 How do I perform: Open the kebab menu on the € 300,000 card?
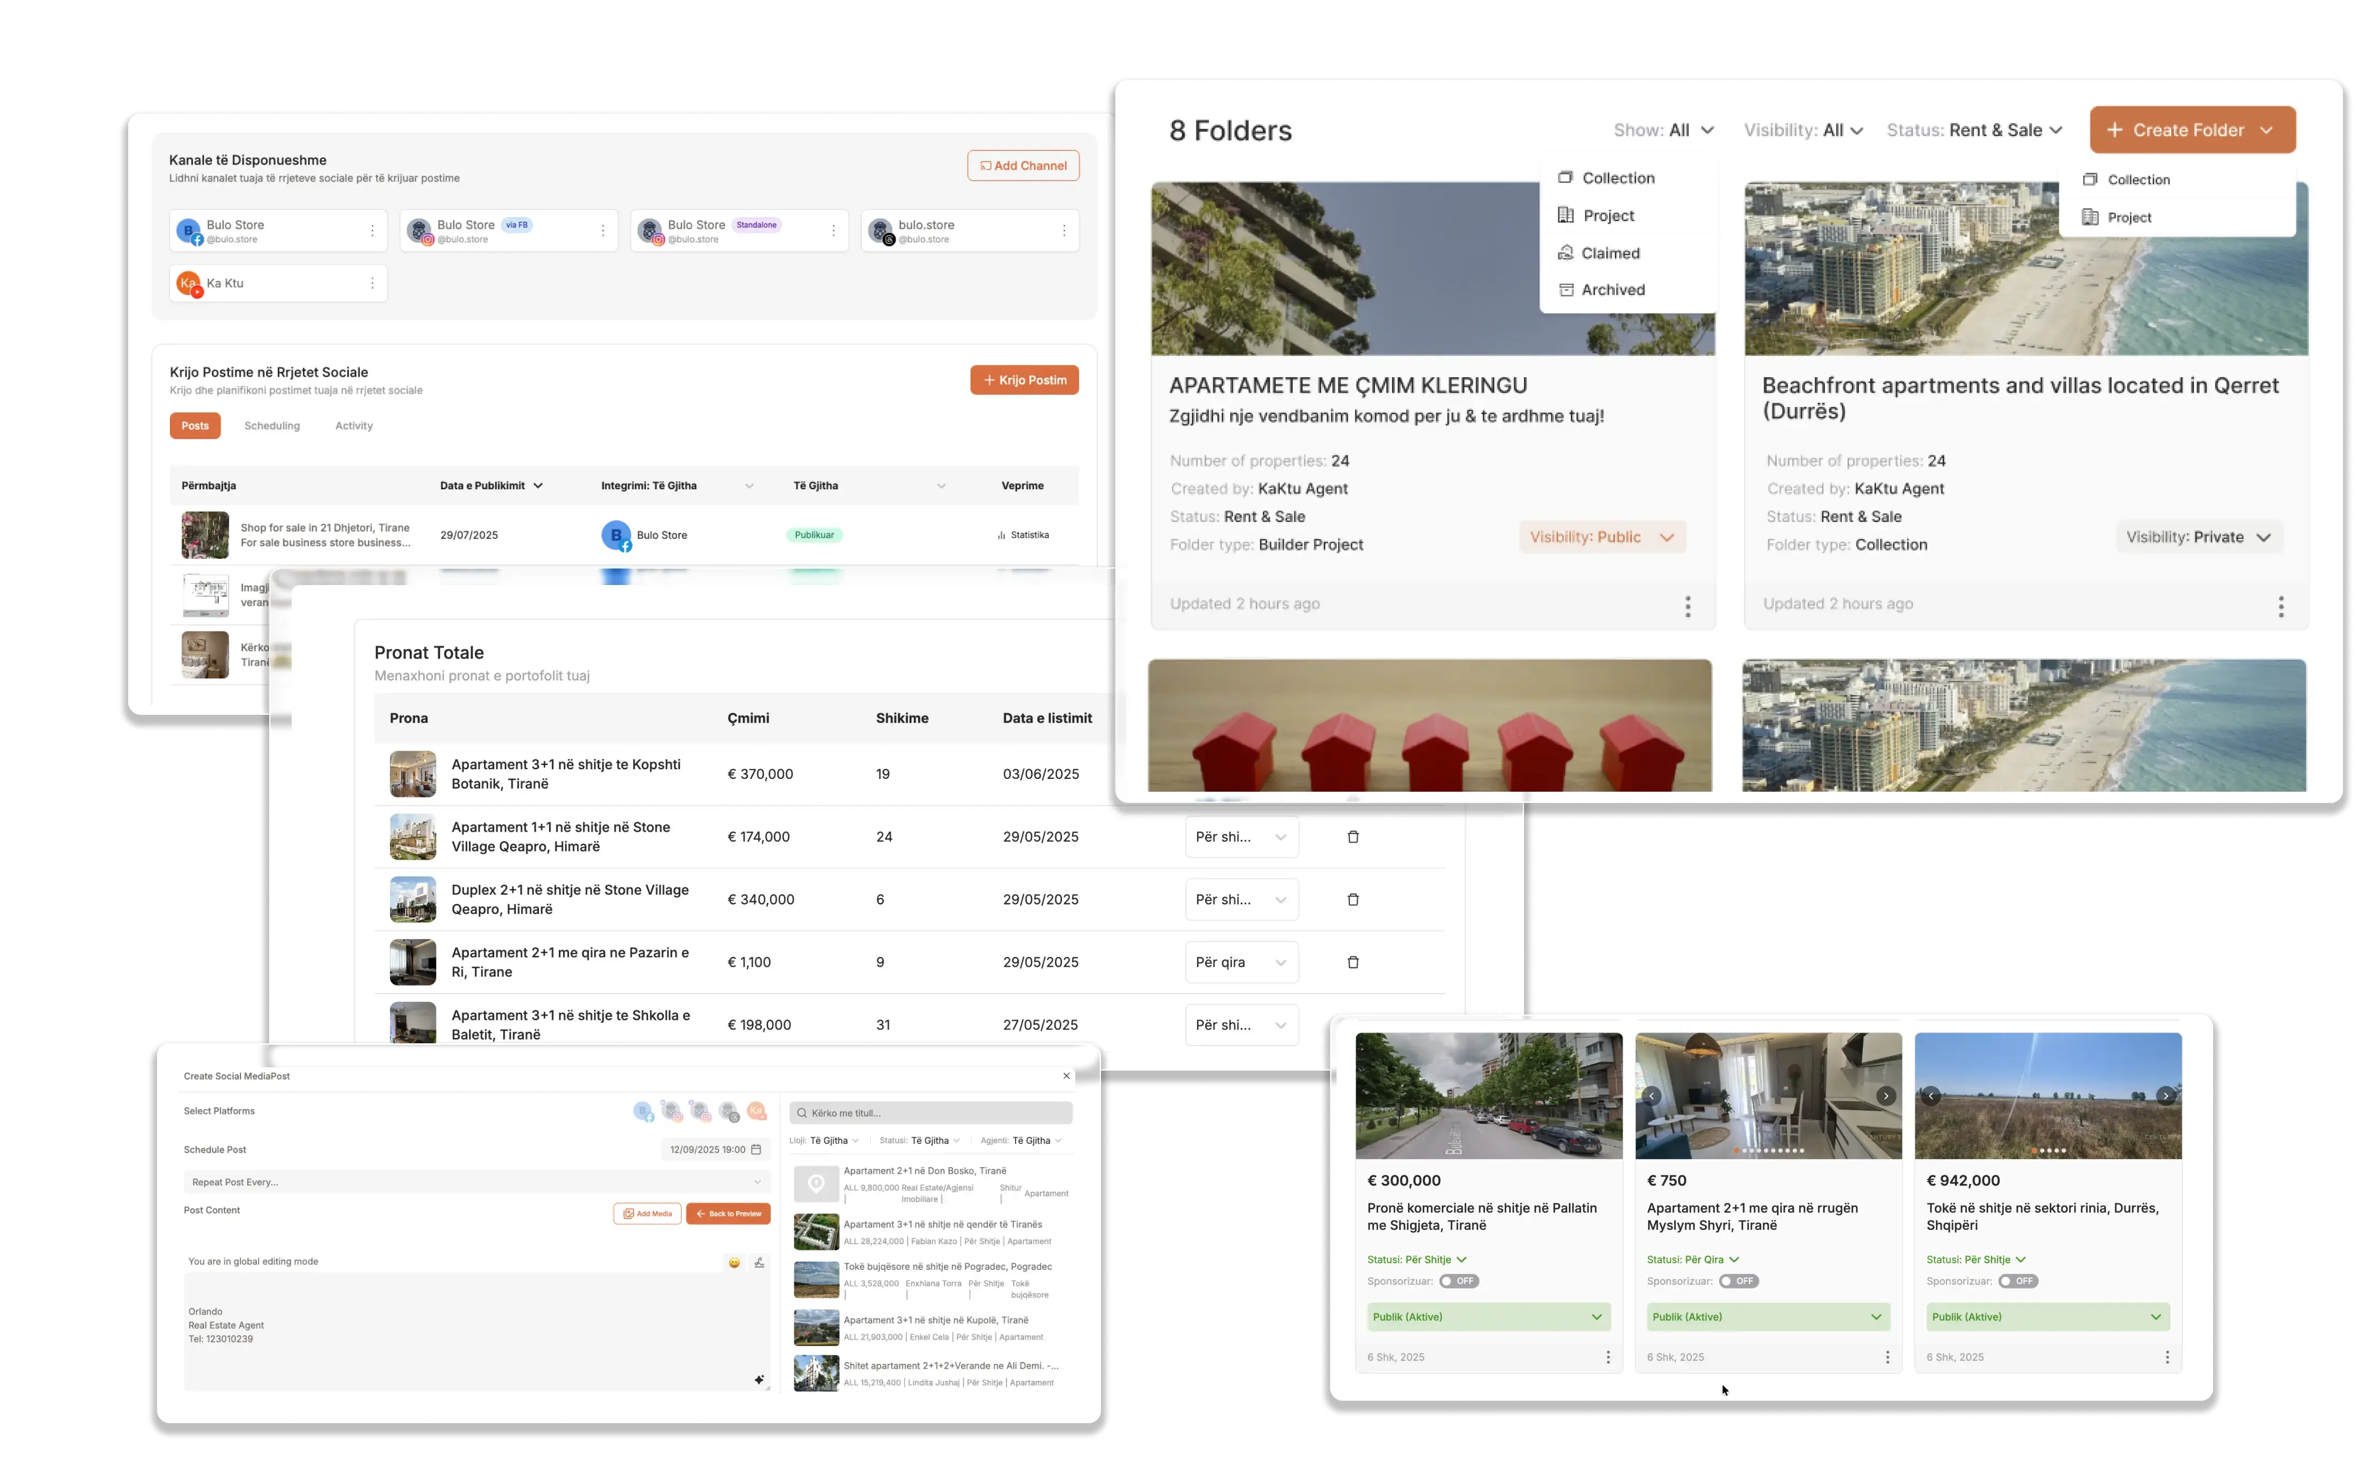coord(1607,1357)
